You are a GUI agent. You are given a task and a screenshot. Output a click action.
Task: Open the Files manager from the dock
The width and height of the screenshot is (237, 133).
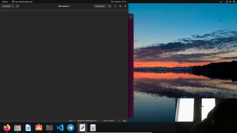[x=17, y=128]
